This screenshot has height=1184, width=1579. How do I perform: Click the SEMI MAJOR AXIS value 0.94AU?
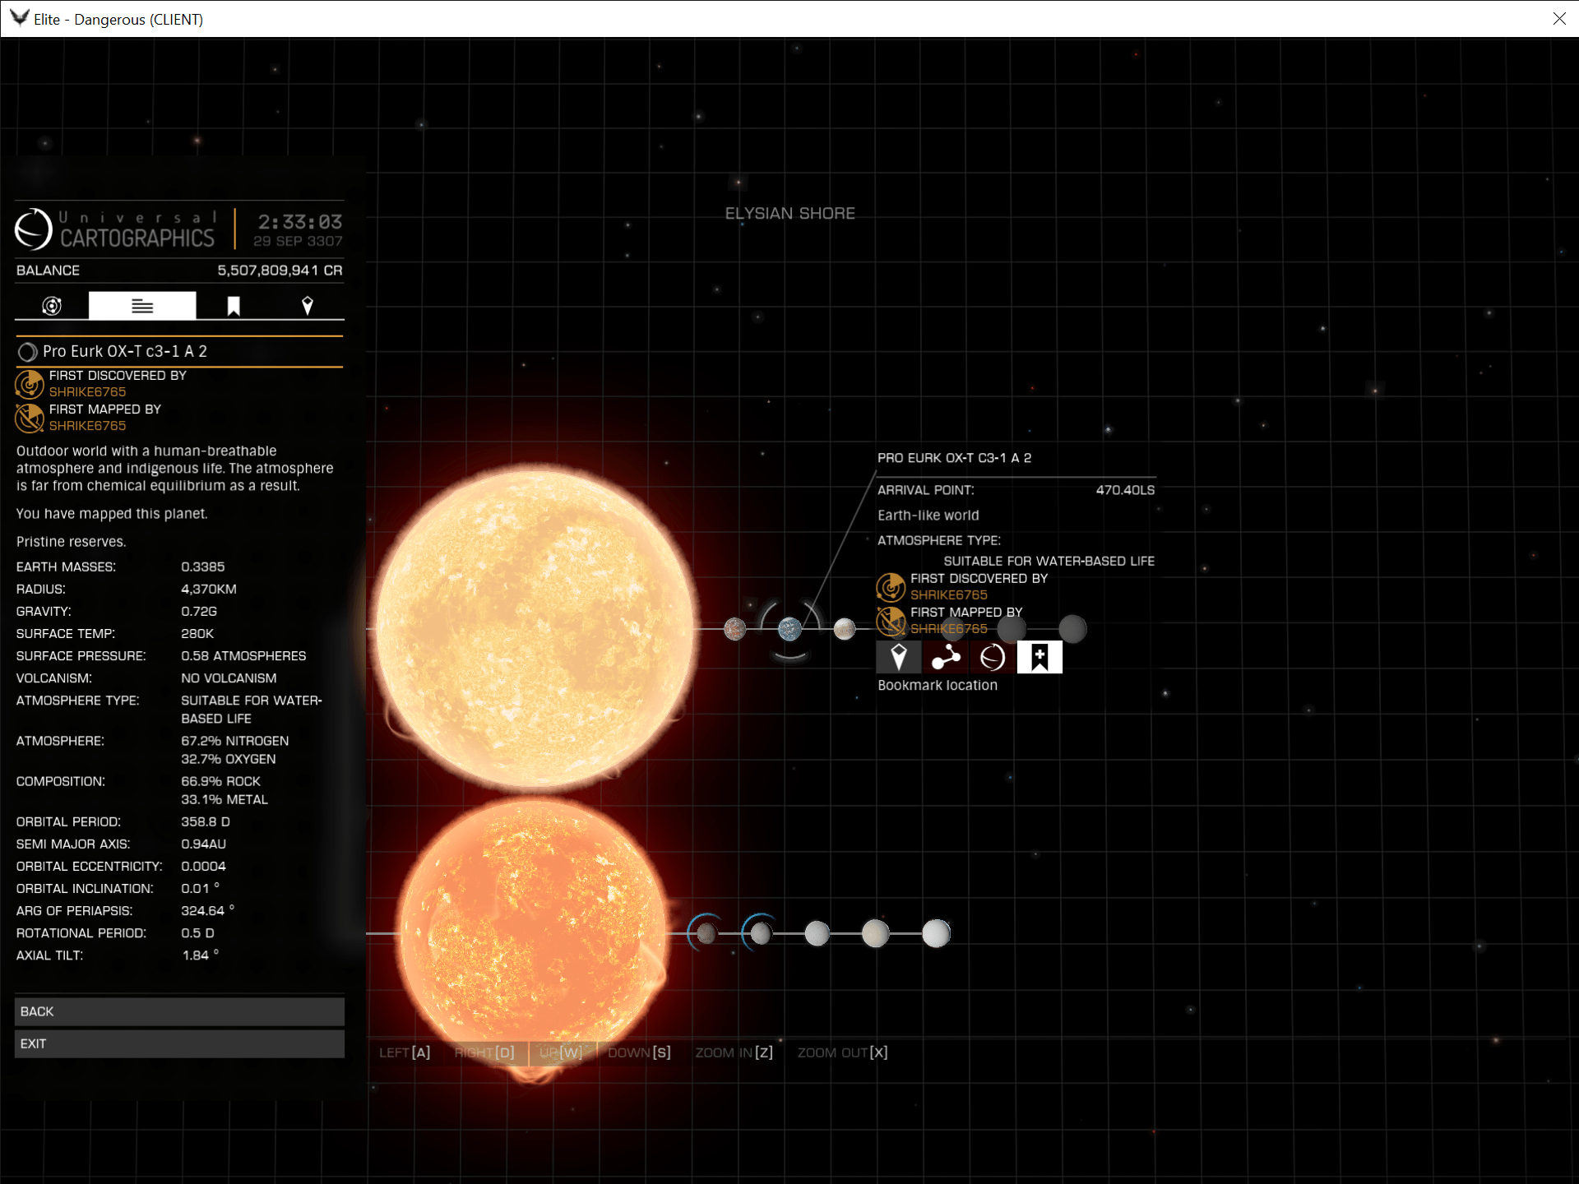[203, 844]
